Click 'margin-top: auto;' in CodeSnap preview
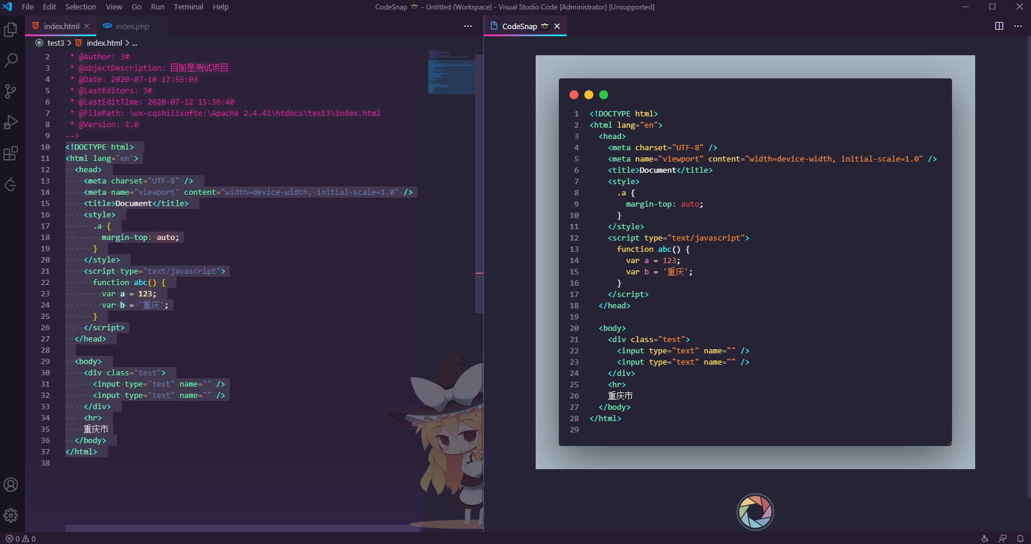The image size is (1031, 544). click(x=665, y=204)
